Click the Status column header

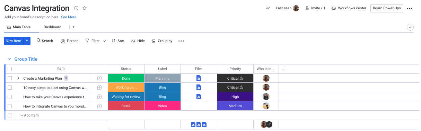(x=126, y=69)
